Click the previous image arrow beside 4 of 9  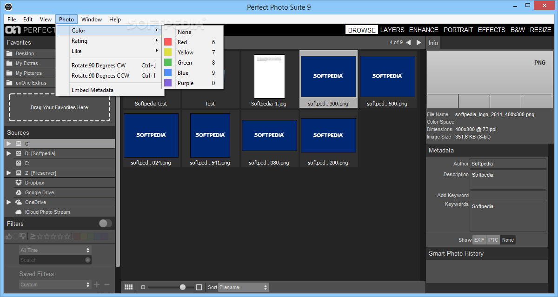coord(408,42)
